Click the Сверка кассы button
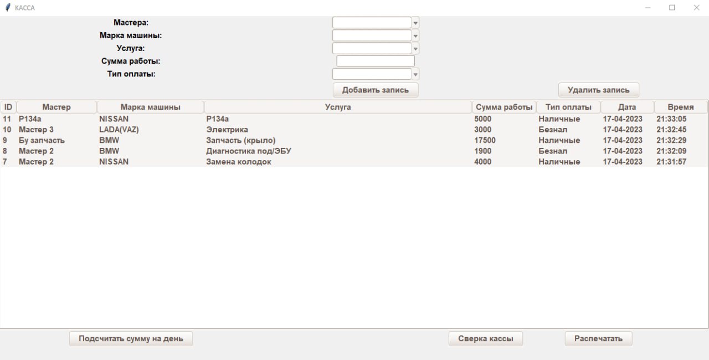The height and width of the screenshot is (360, 709). (x=485, y=338)
